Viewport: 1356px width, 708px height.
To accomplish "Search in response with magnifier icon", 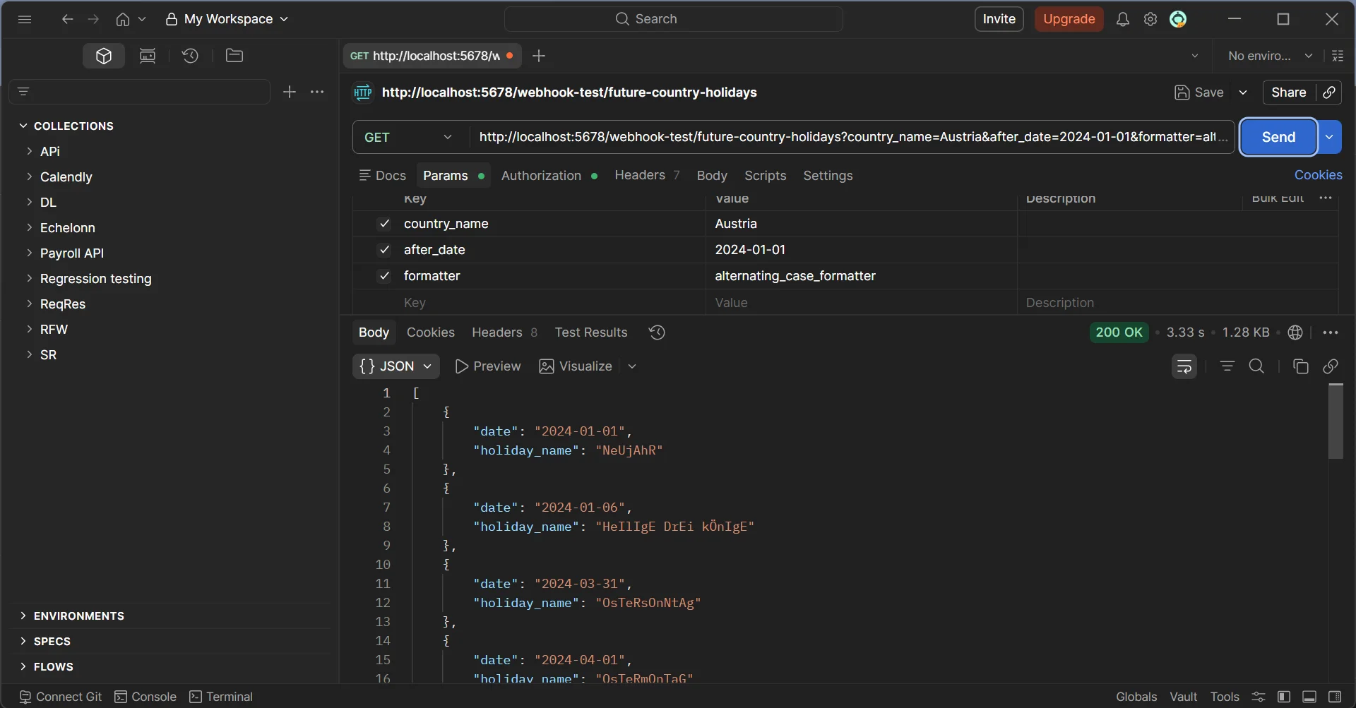I will point(1257,366).
